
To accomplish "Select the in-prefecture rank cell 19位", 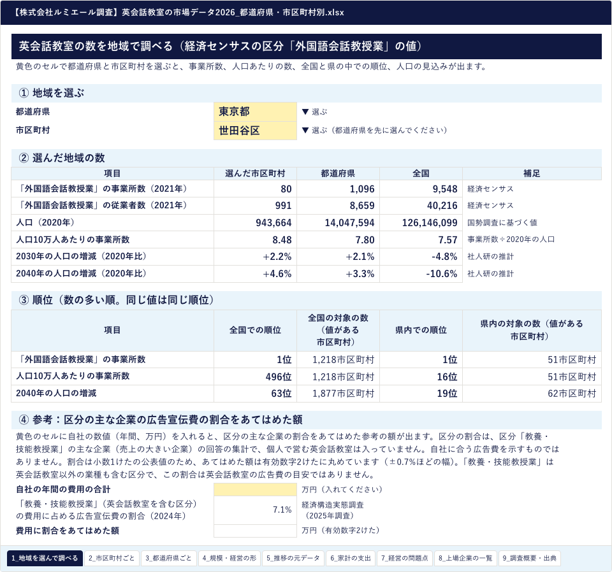I will (421, 394).
